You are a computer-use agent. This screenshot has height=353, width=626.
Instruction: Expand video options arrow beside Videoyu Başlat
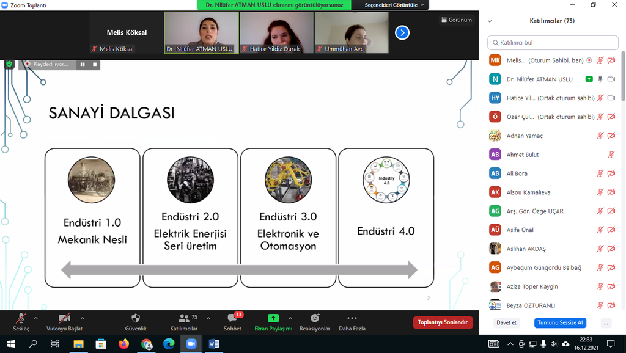point(82,318)
